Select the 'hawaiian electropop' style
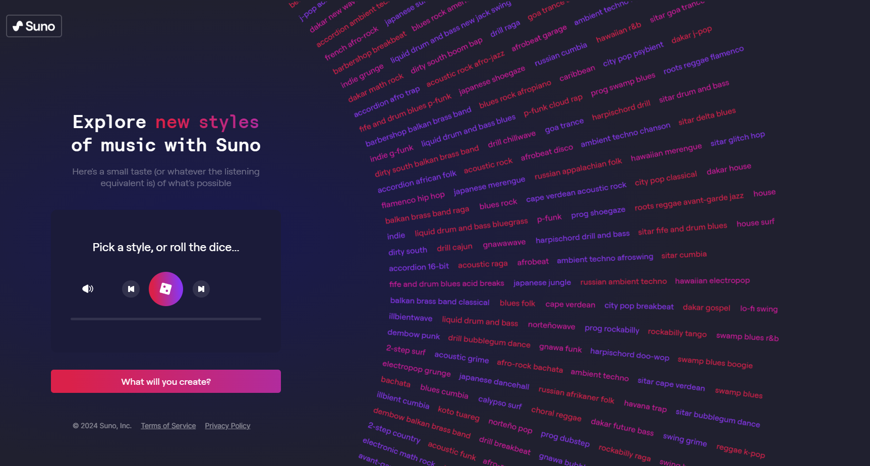 pos(712,280)
